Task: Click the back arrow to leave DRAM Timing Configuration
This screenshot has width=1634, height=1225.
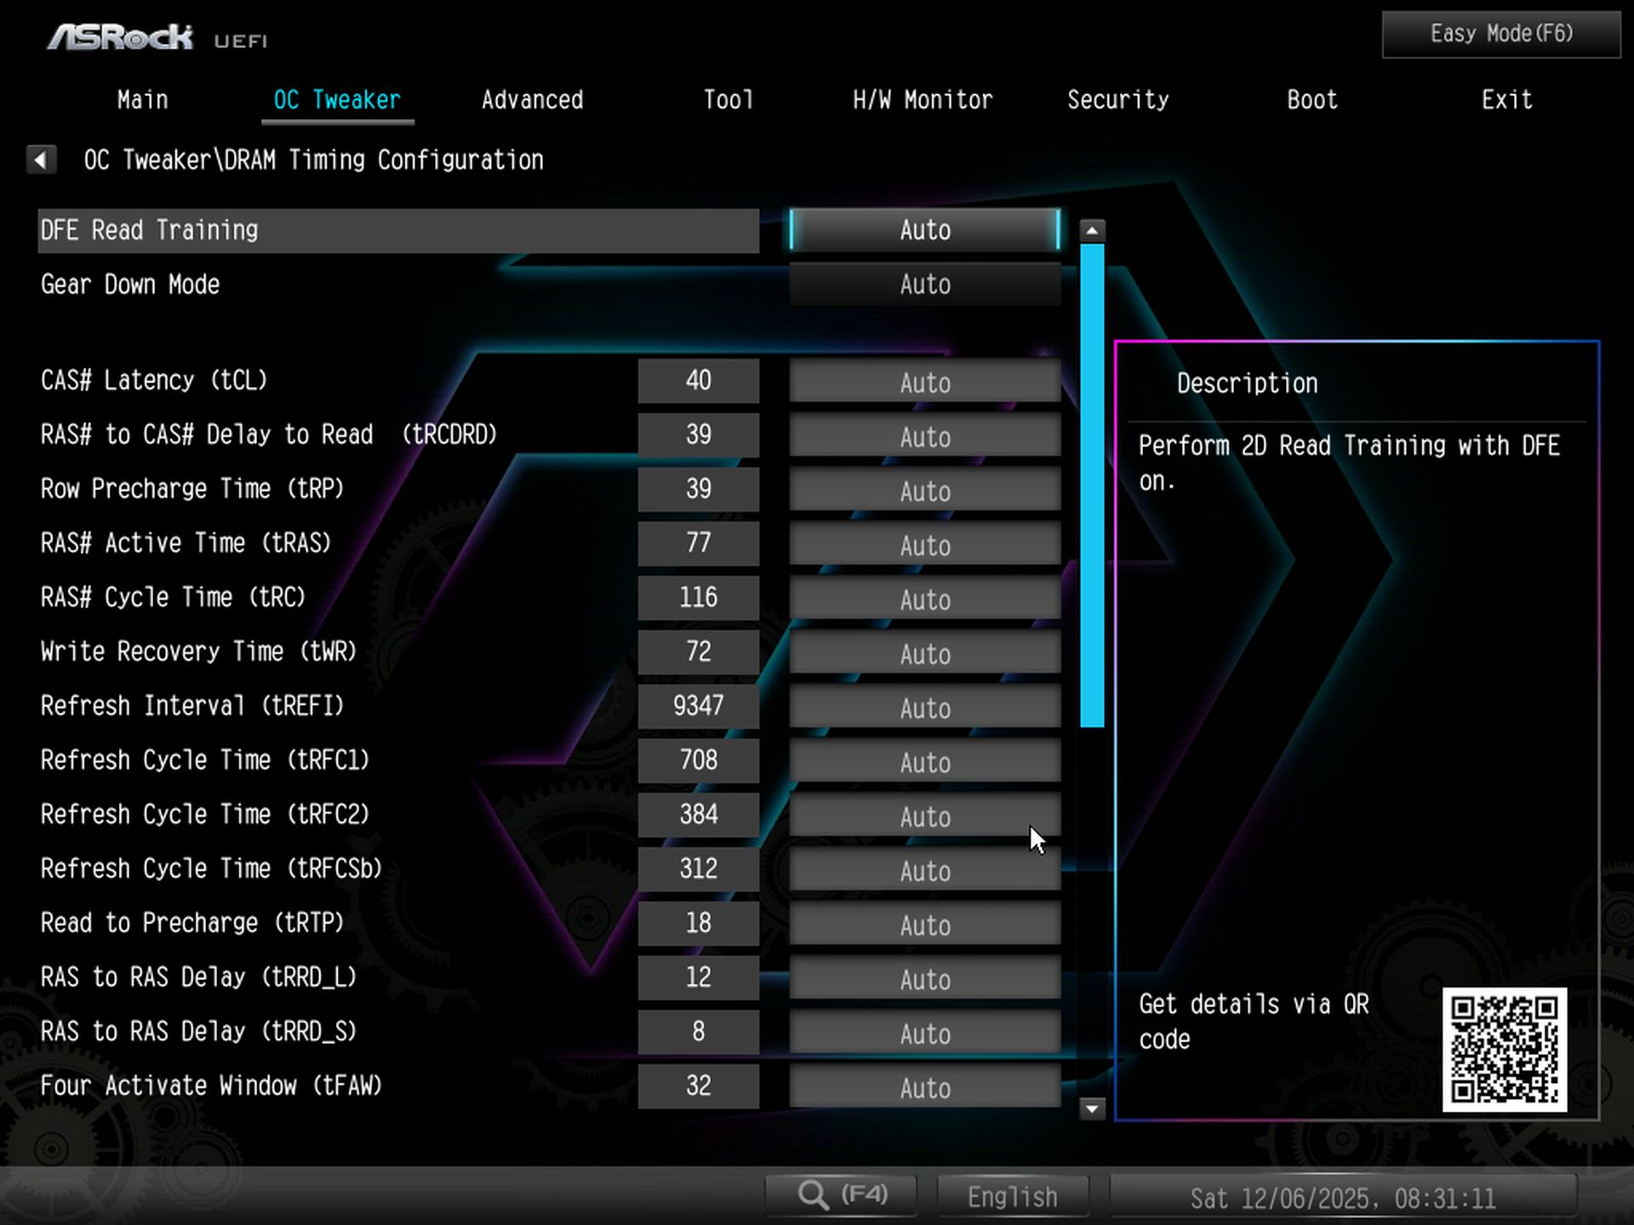Action: pyautogui.click(x=41, y=160)
